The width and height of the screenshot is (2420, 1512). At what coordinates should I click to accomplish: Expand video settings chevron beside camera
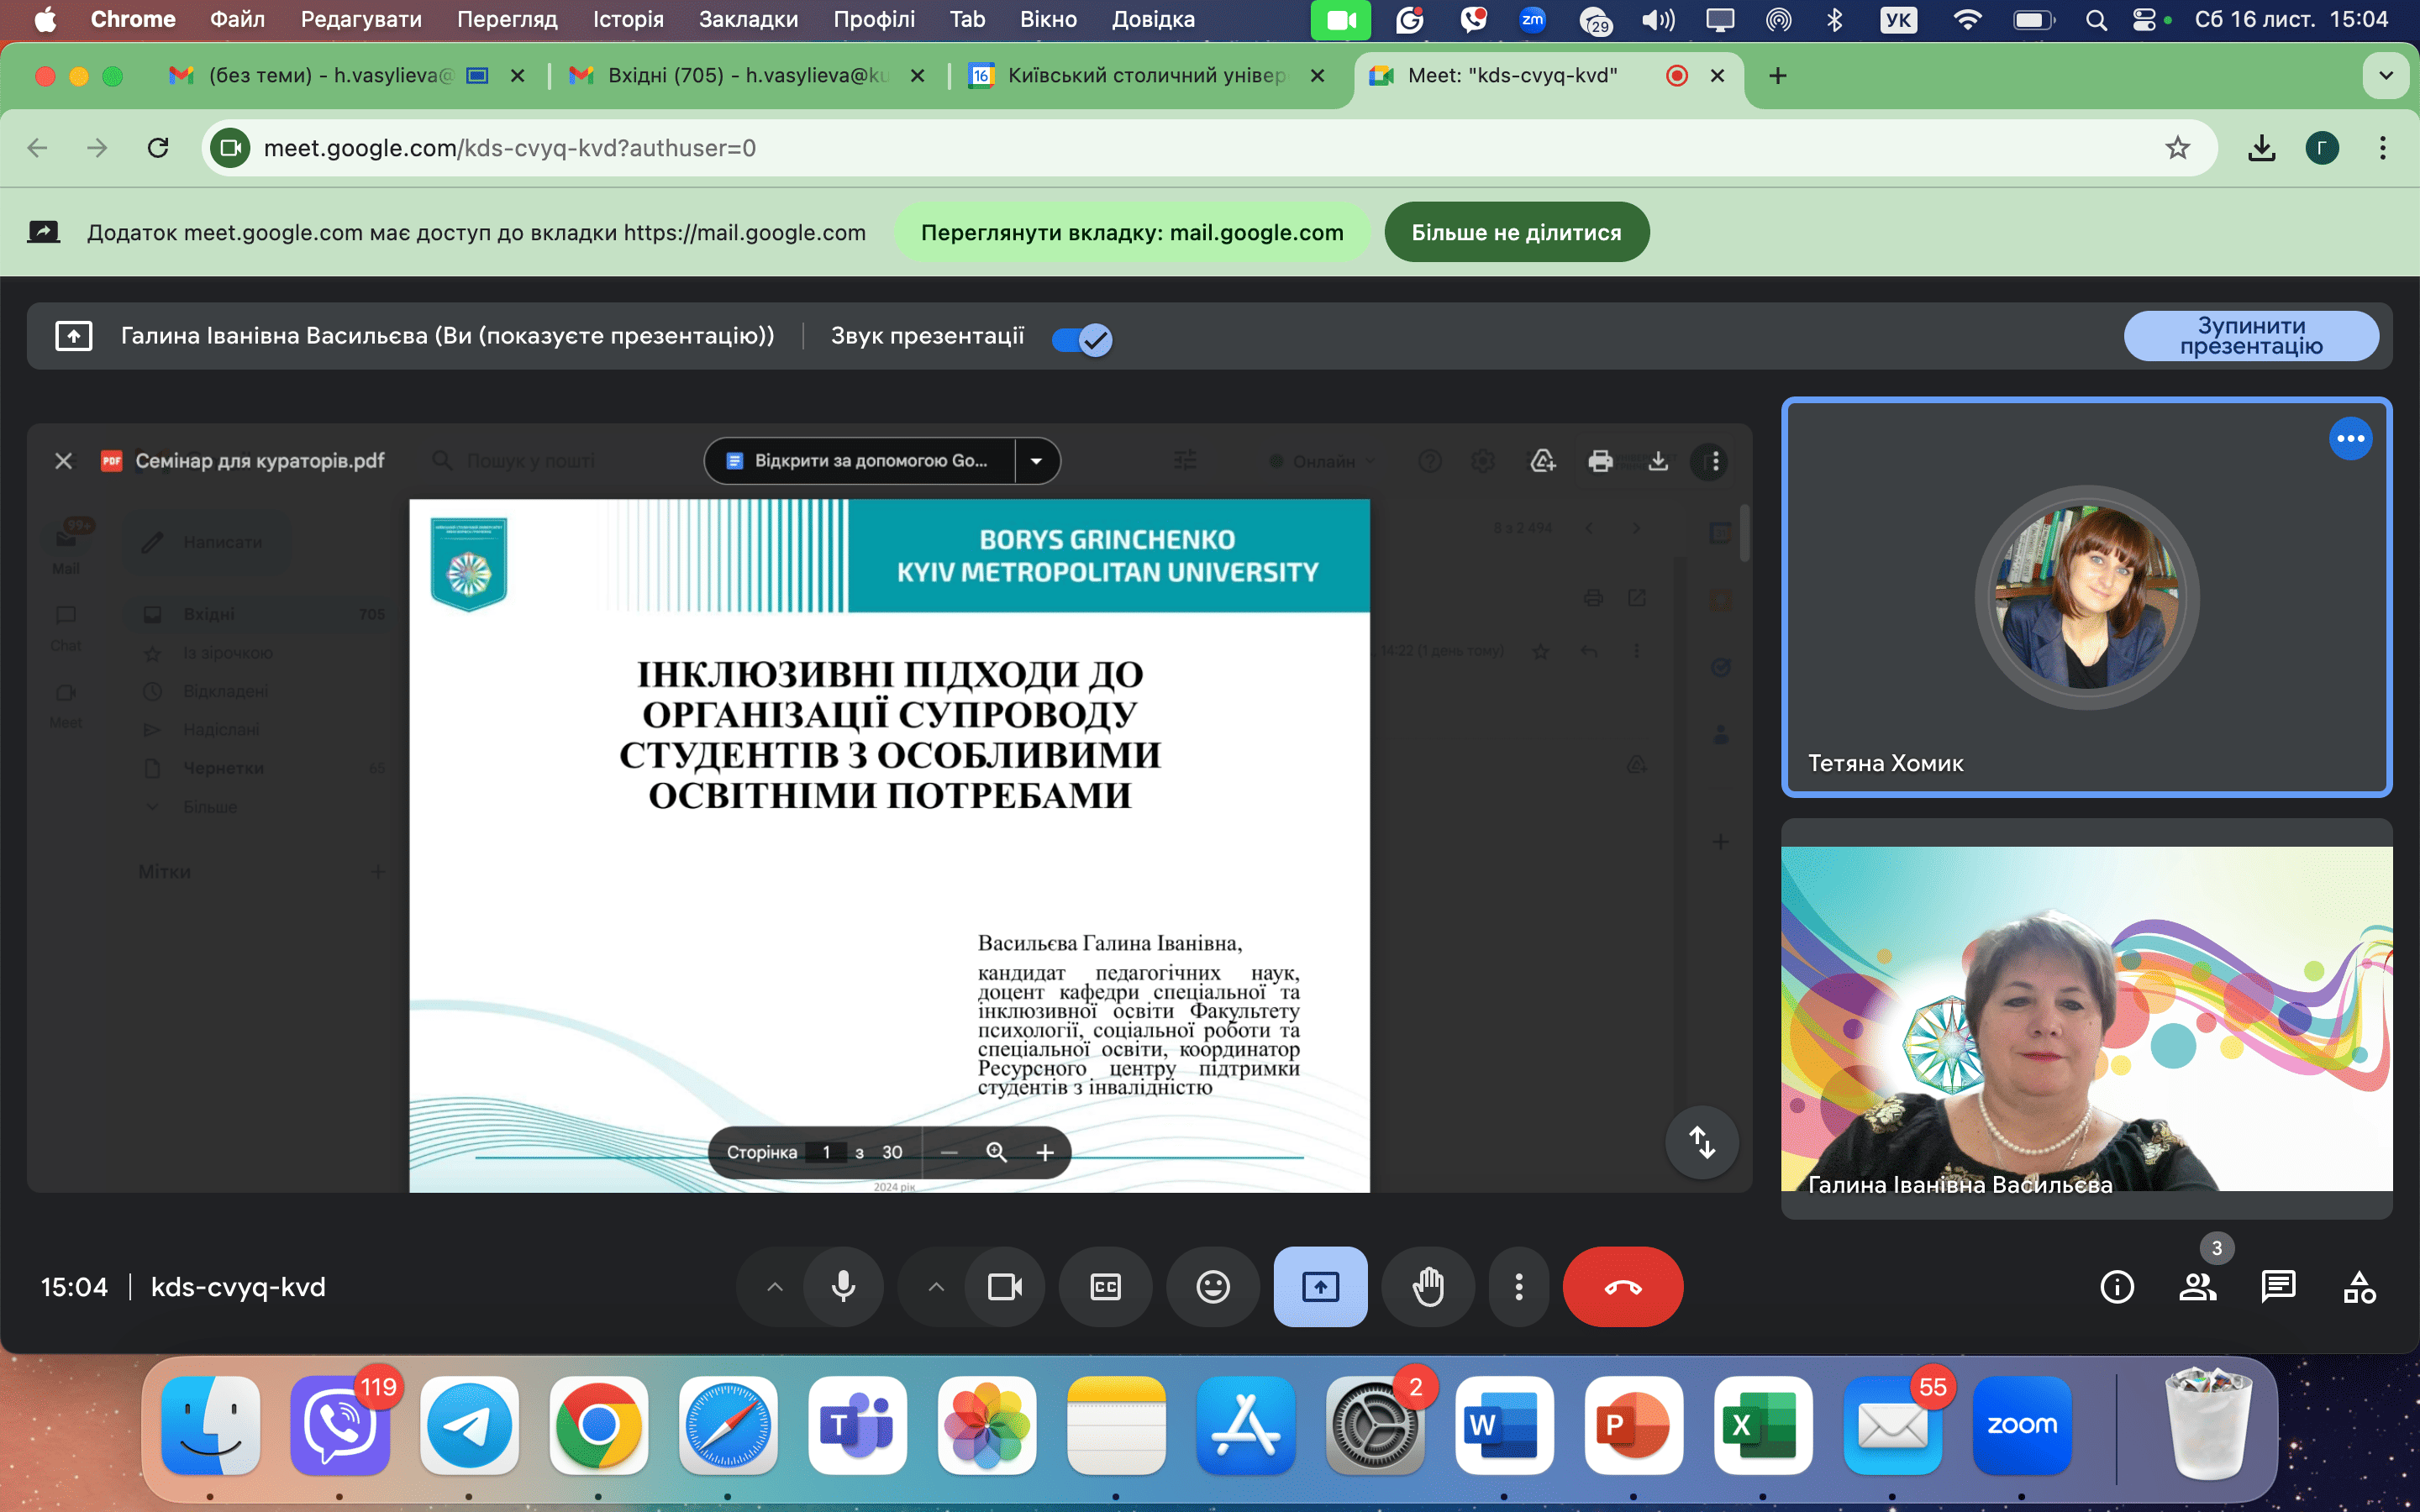tap(936, 1286)
